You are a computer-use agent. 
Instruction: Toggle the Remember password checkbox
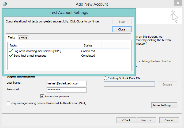coord(42,96)
